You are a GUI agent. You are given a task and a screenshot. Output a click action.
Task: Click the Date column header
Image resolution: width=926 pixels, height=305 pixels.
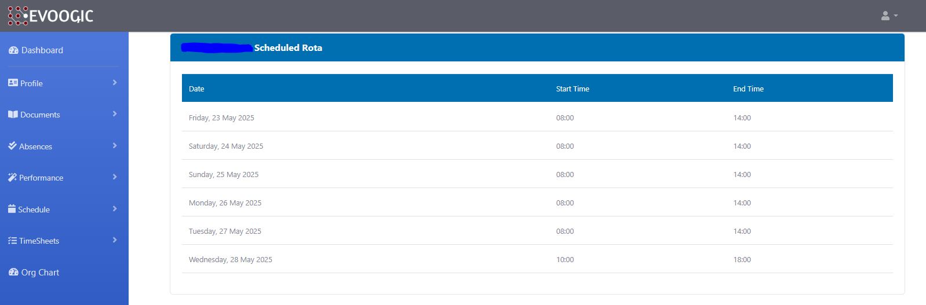coord(196,89)
